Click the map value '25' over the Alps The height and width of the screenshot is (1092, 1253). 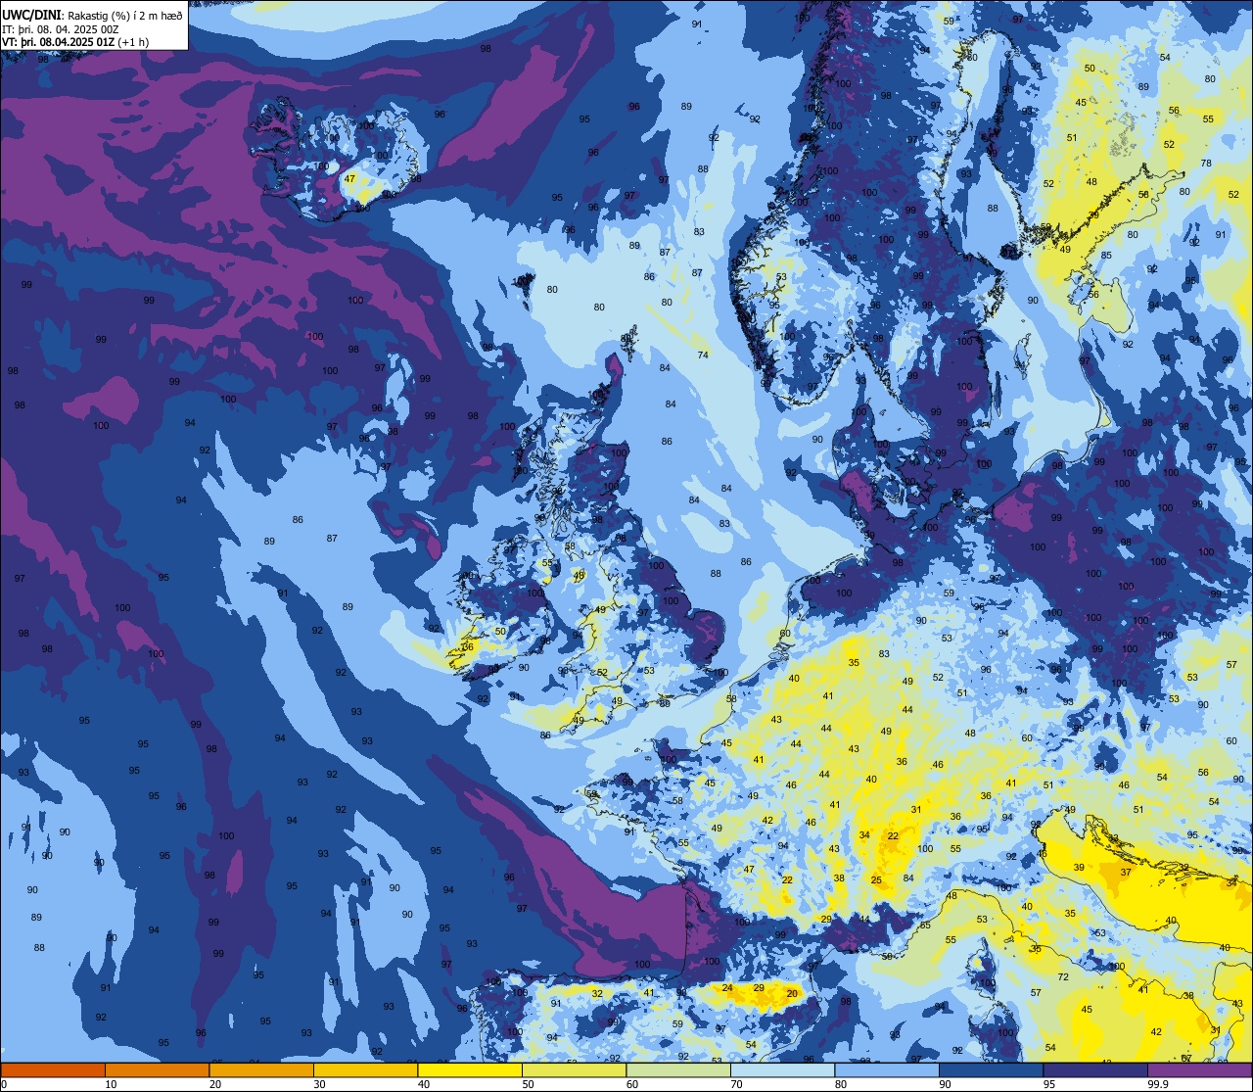click(876, 880)
